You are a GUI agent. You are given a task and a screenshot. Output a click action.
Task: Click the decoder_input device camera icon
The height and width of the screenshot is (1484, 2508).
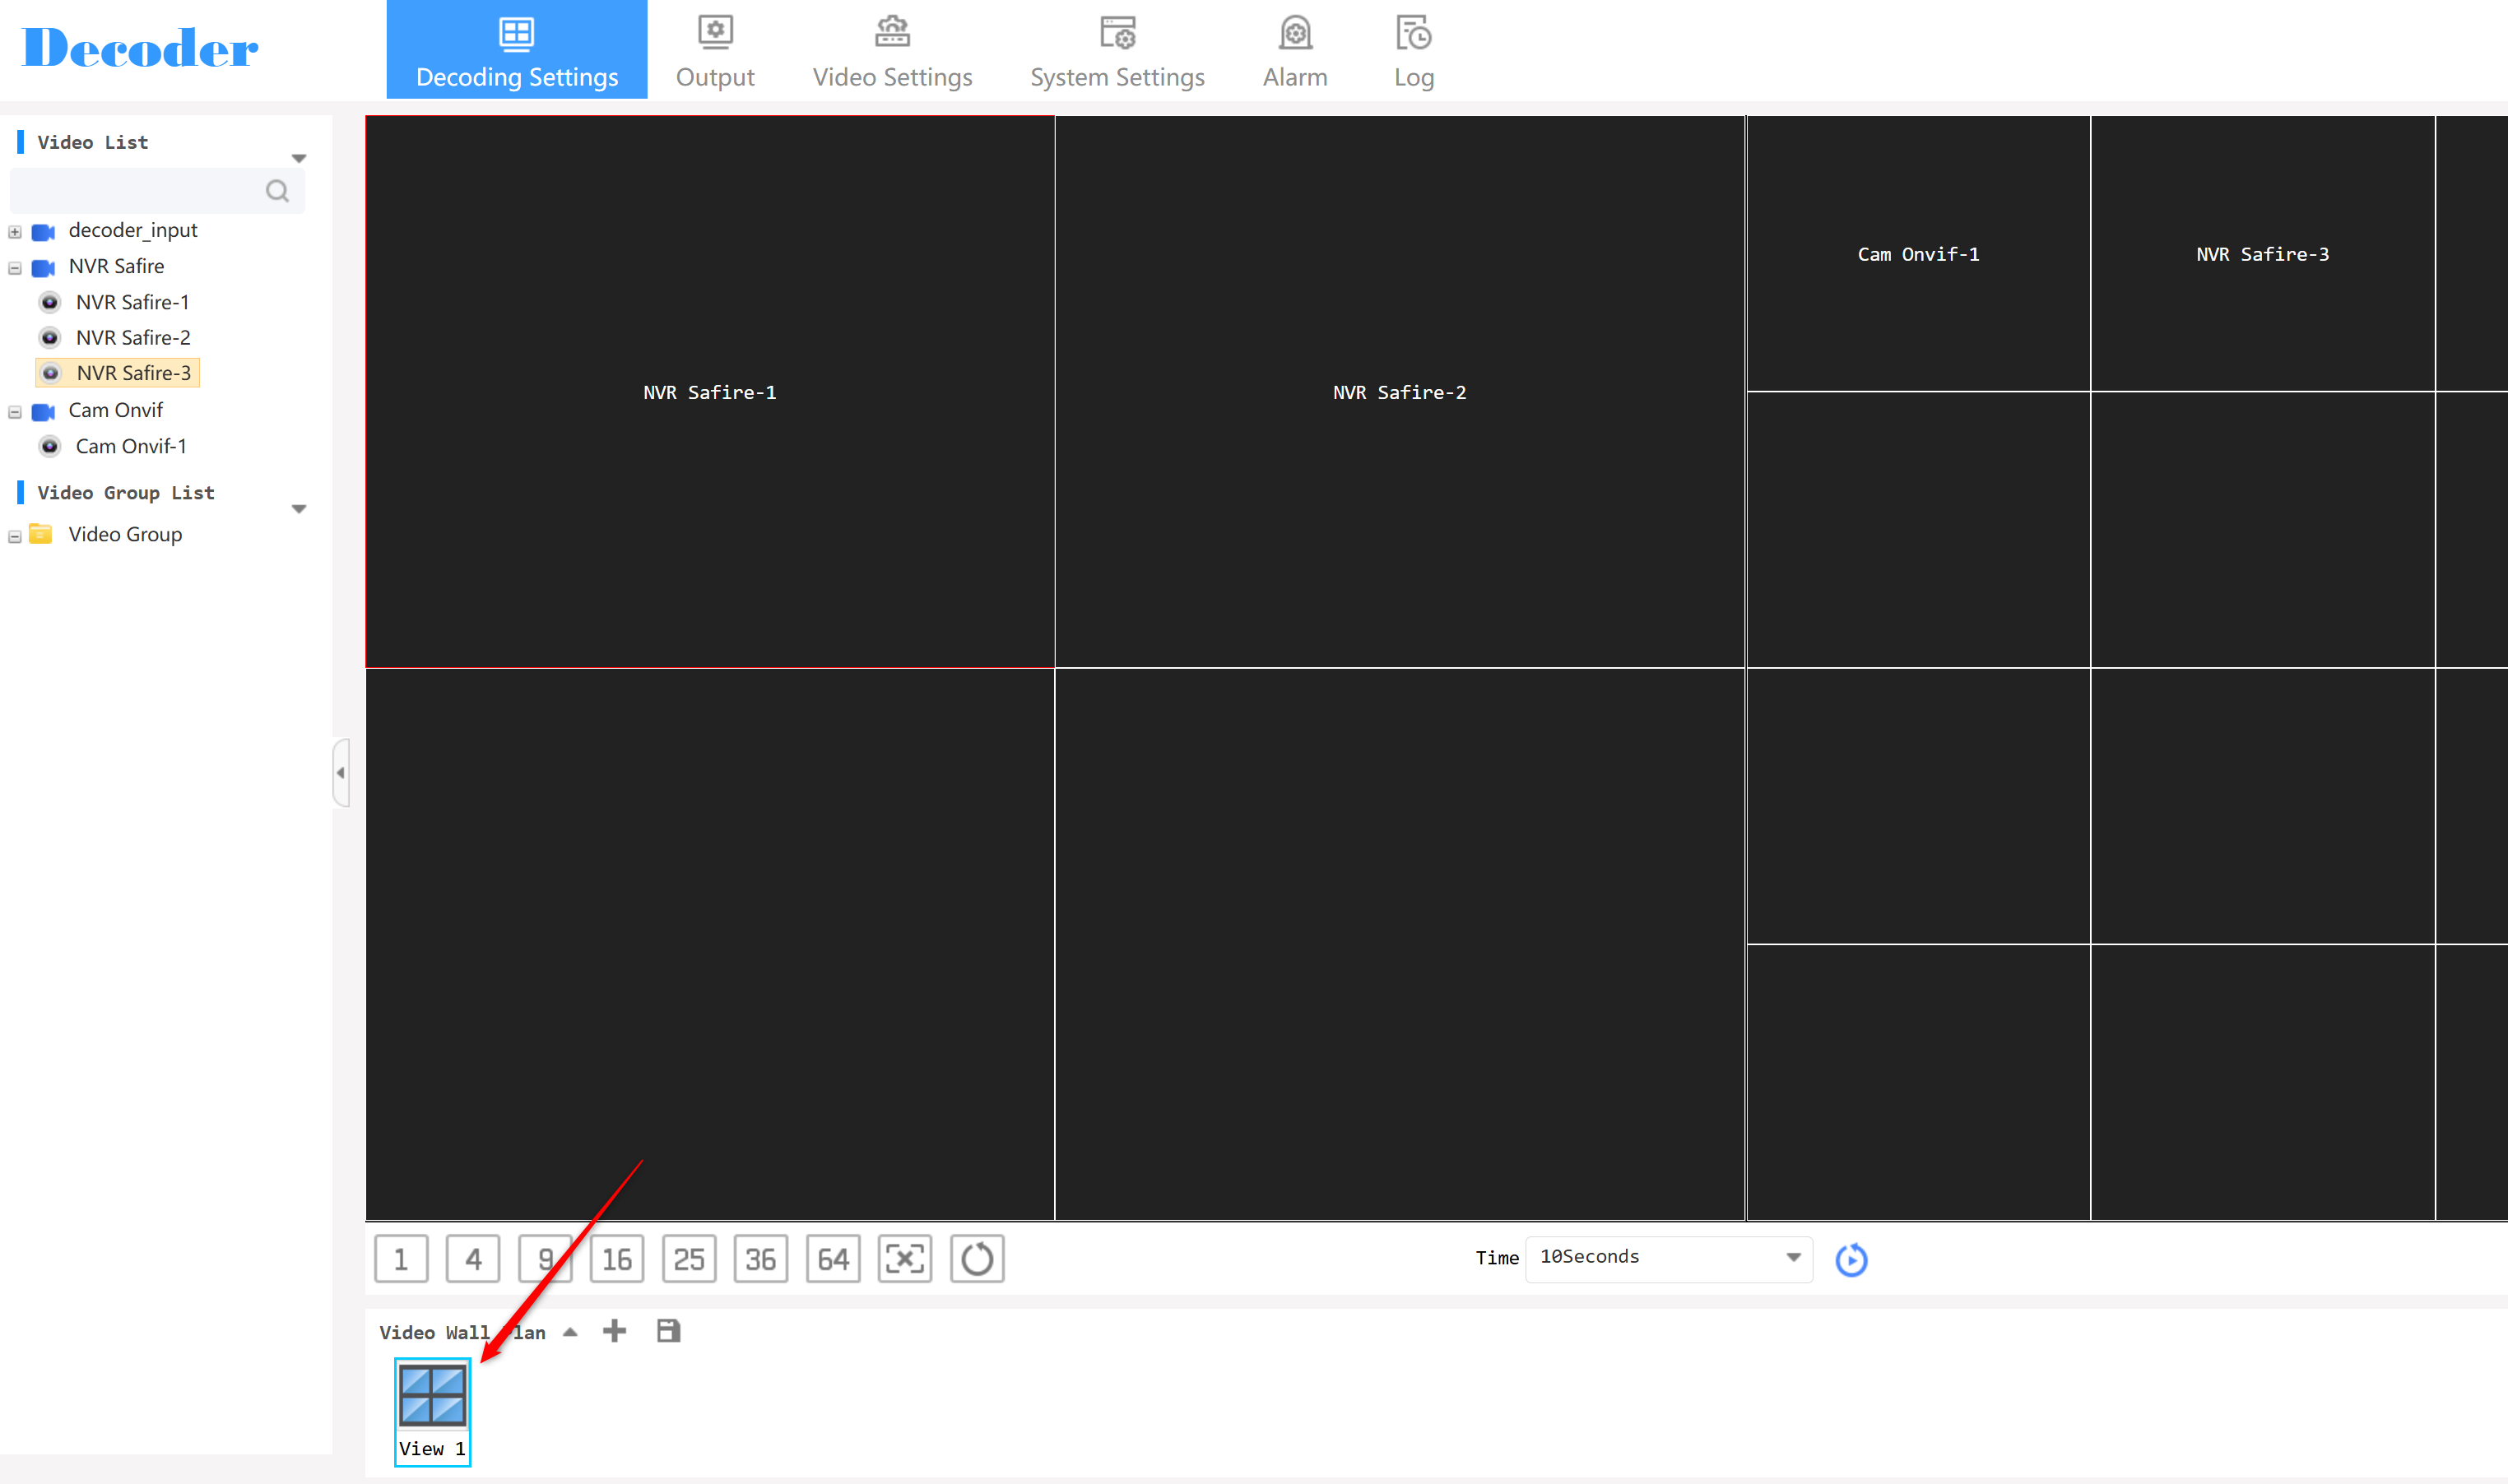tap(43, 232)
